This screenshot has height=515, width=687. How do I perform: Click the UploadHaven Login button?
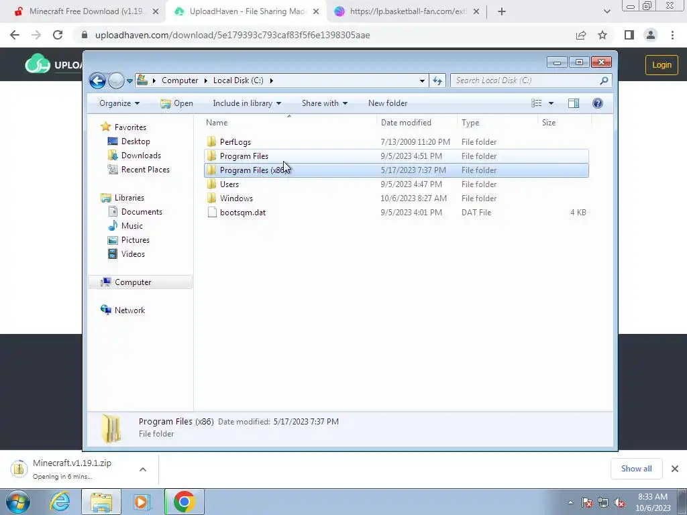tap(662, 65)
